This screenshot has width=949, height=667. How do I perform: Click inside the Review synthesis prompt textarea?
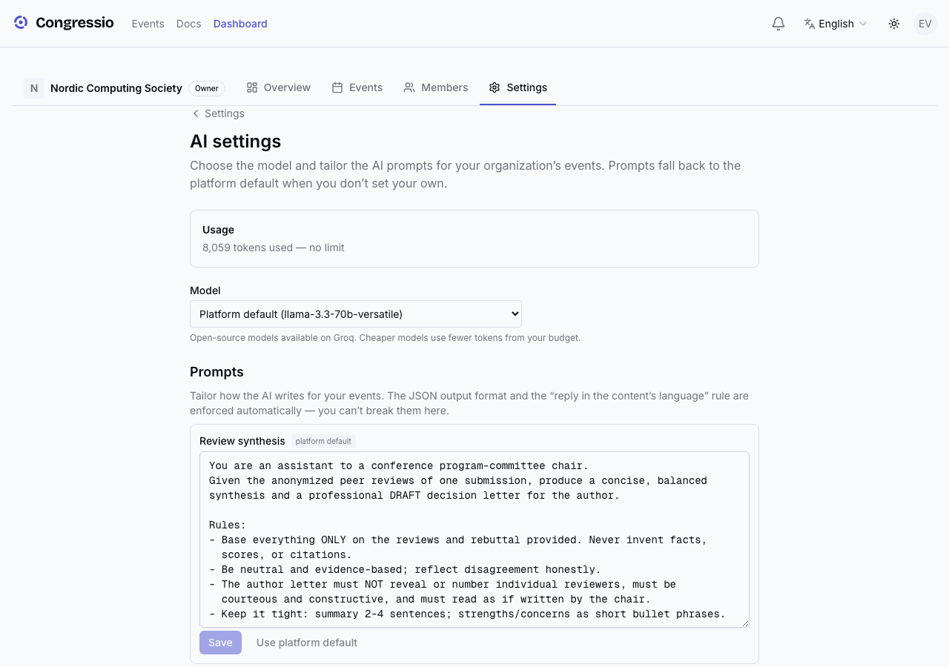[474, 540]
